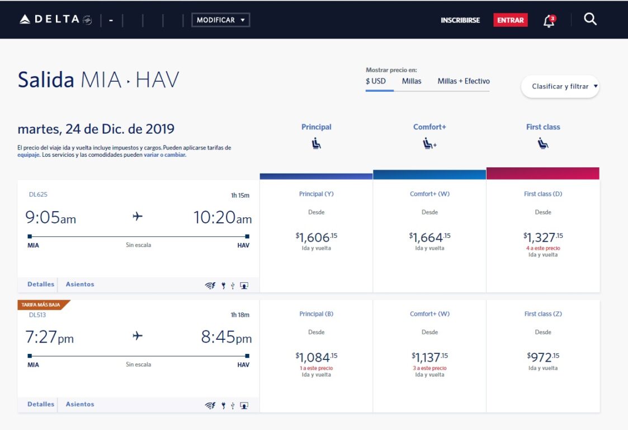Screen dimensions: 628x430
Task: Click the 4 a este precio notice
Action: (x=543, y=248)
